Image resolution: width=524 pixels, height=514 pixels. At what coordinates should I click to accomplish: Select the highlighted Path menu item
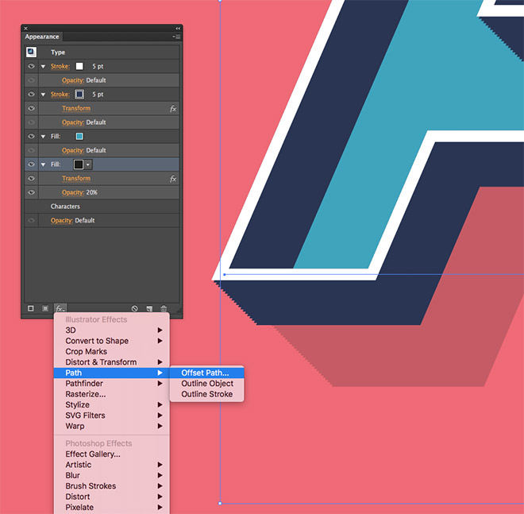pos(112,373)
